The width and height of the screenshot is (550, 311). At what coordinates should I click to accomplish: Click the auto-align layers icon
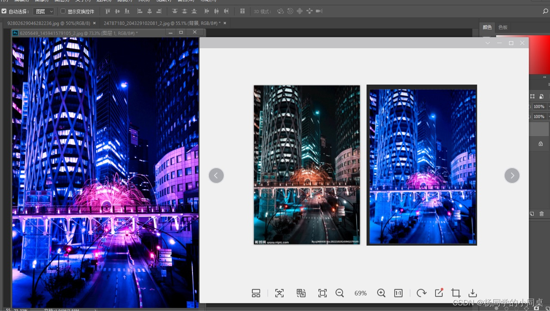(x=242, y=11)
